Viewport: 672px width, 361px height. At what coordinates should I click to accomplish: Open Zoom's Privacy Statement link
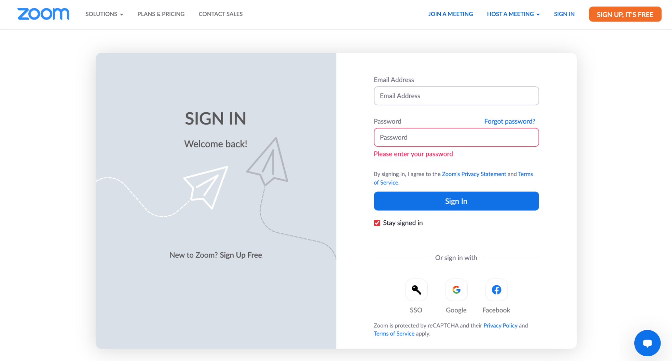click(x=474, y=174)
